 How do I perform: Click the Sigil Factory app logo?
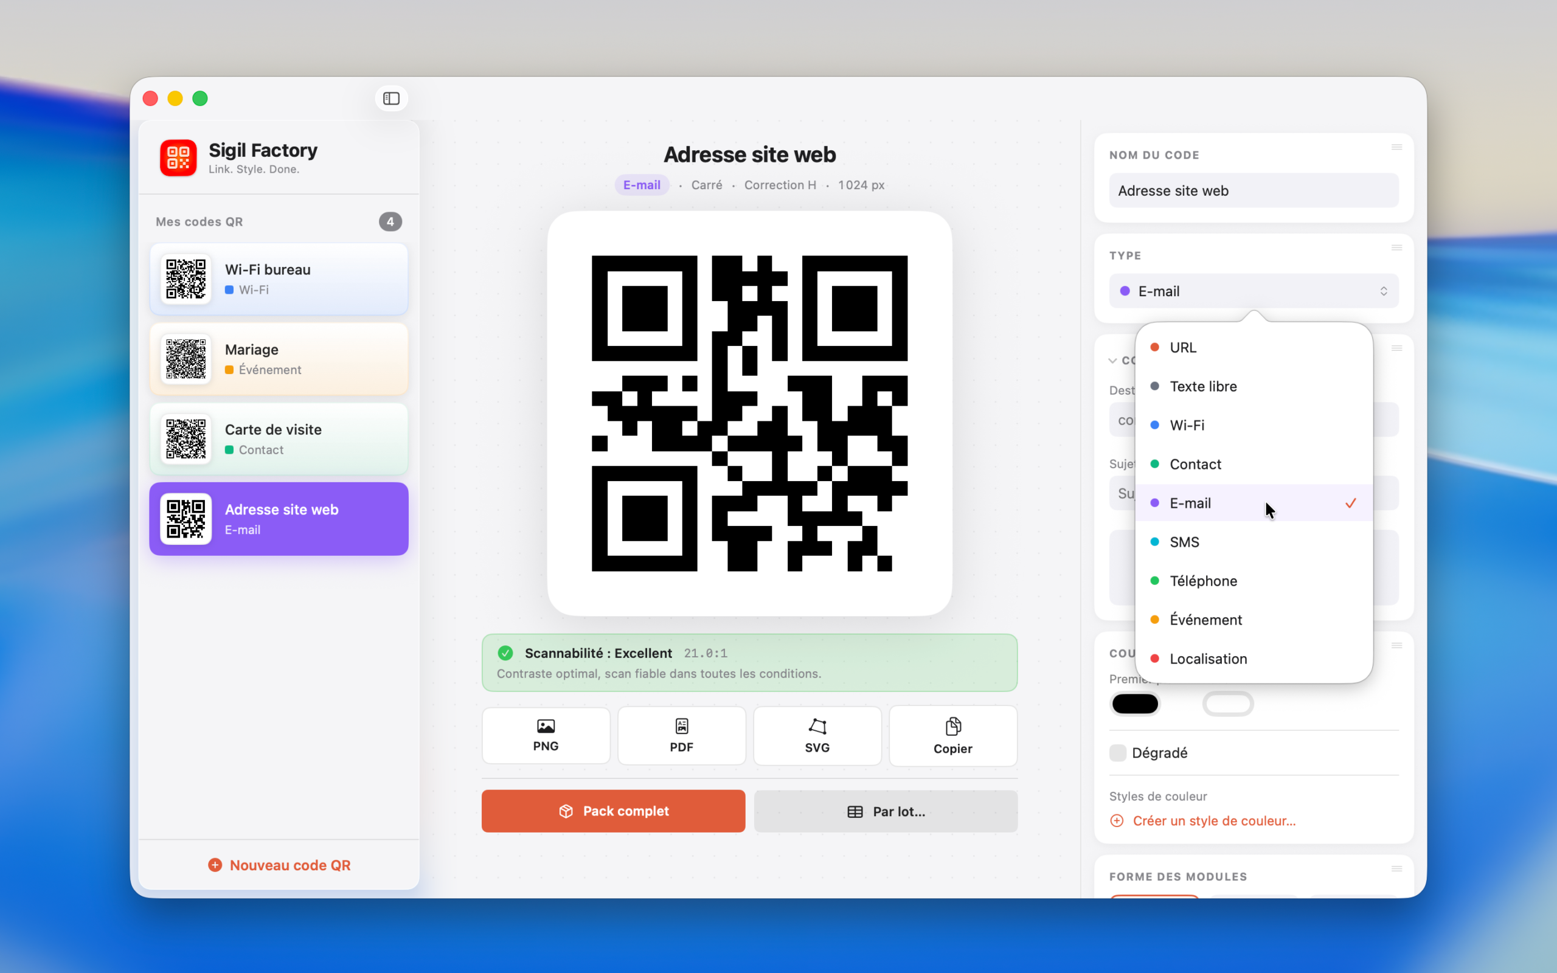178,158
